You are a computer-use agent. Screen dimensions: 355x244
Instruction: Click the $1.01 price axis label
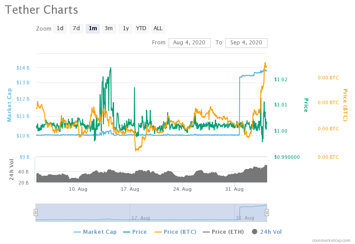(281, 105)
